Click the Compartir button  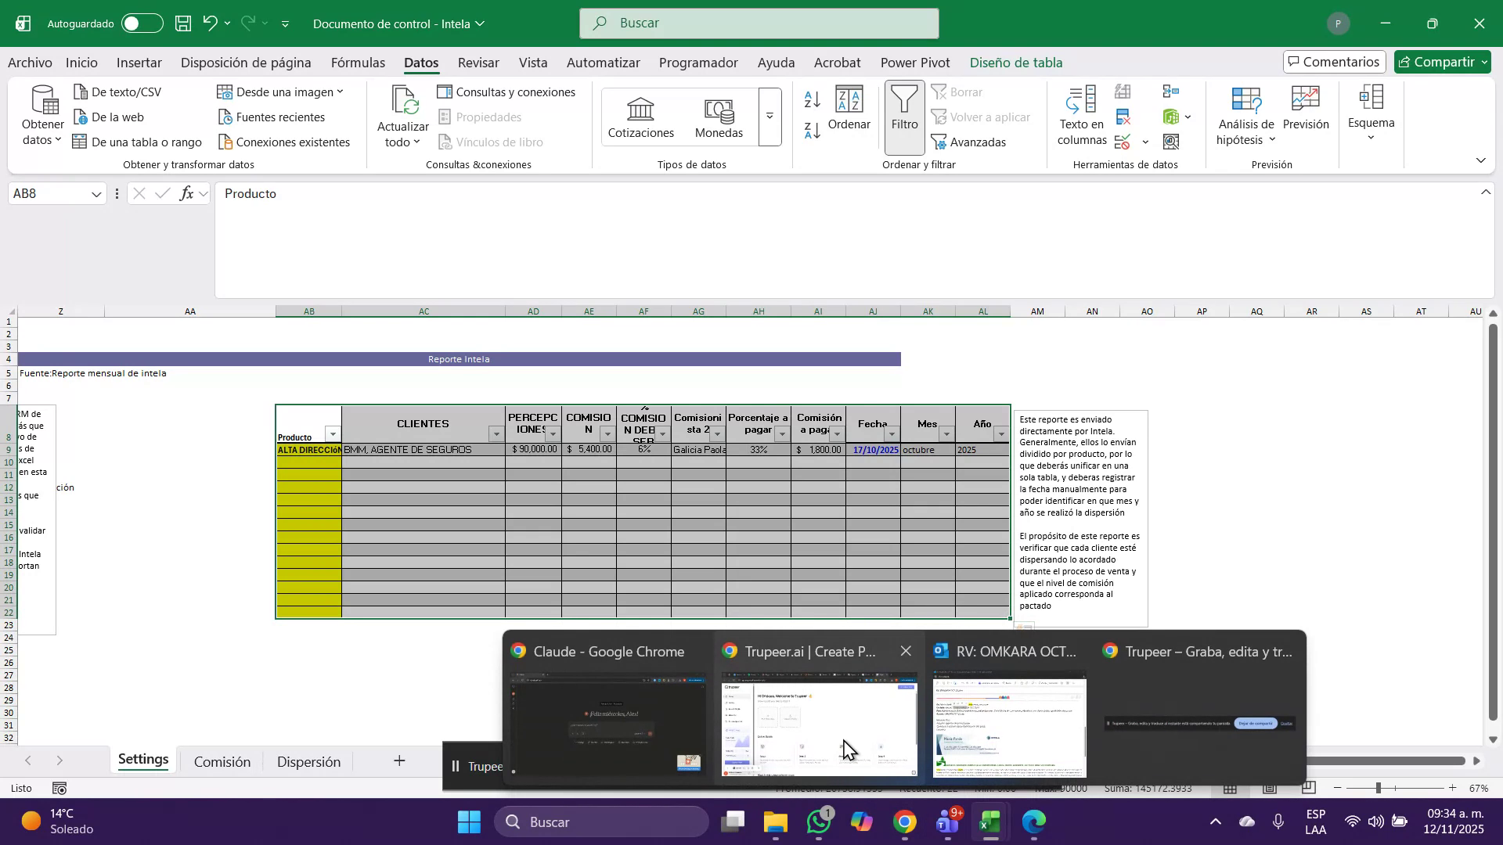1441,62
